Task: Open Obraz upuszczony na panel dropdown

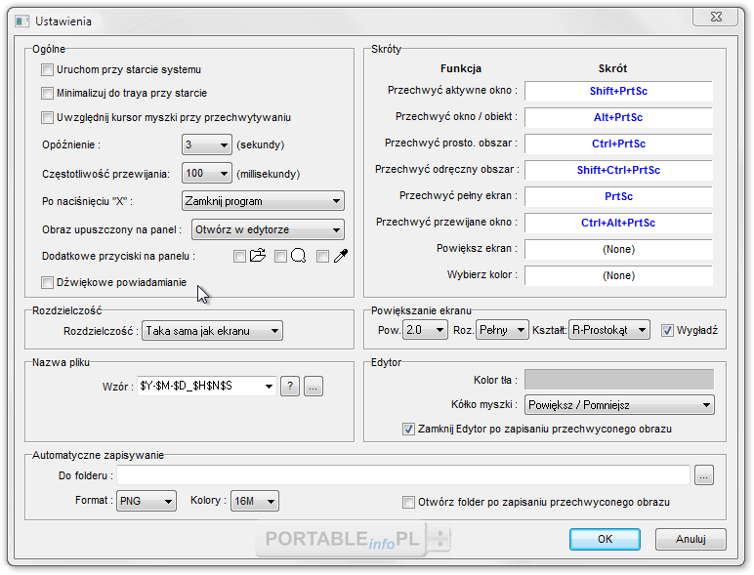Action: tap(268, 229)
